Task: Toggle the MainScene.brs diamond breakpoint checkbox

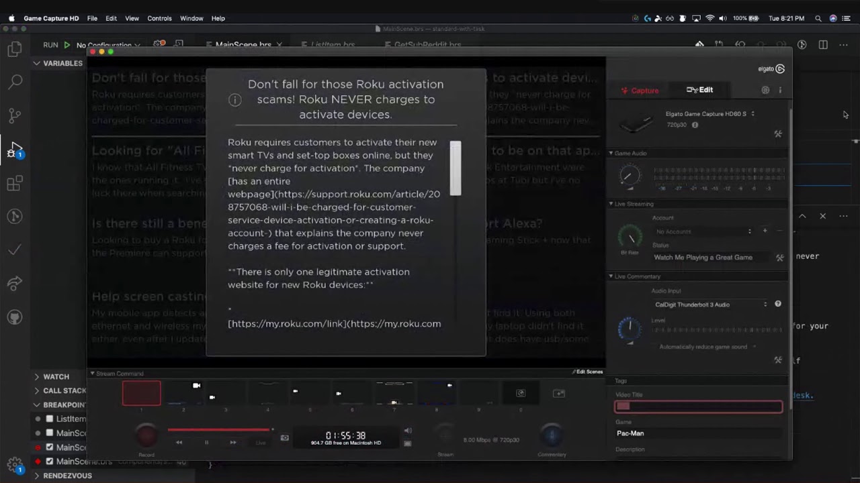Action: pyautogui.click(x=49, y=462)
